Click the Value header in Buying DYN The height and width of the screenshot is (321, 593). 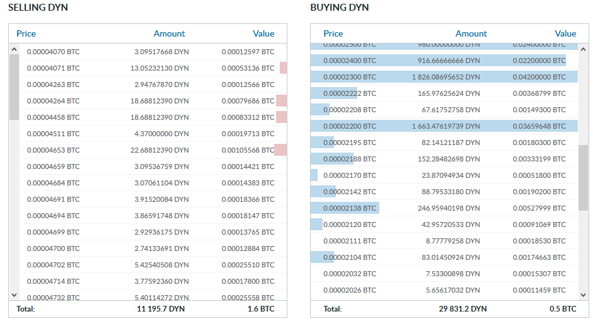(565, 33)
